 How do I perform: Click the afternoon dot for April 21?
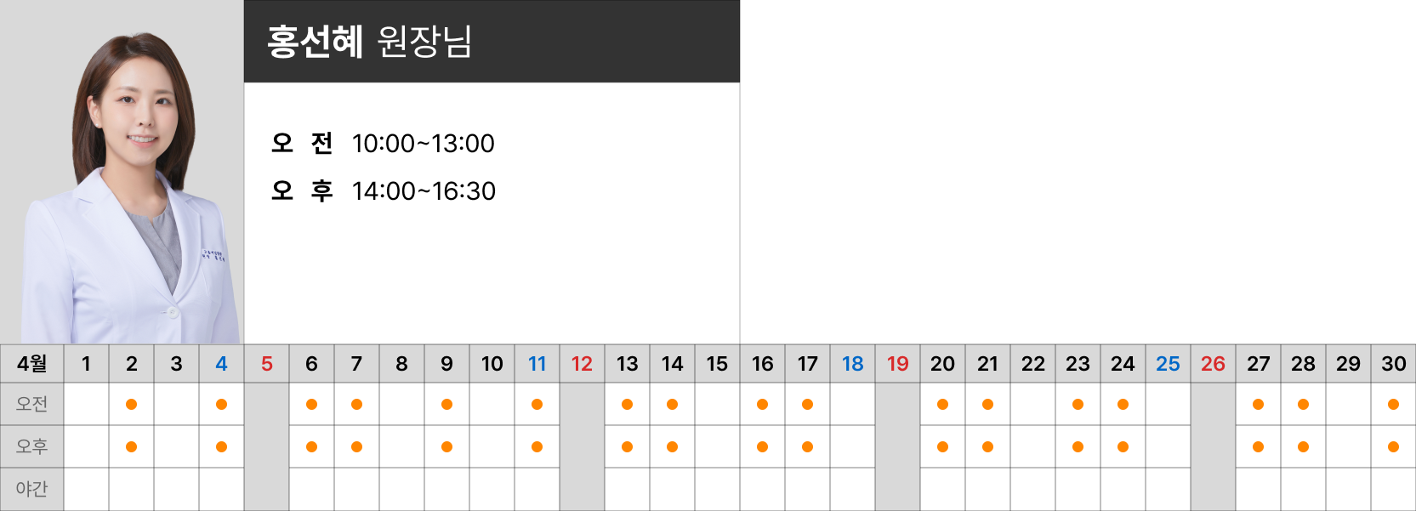(x=987, y=447)
